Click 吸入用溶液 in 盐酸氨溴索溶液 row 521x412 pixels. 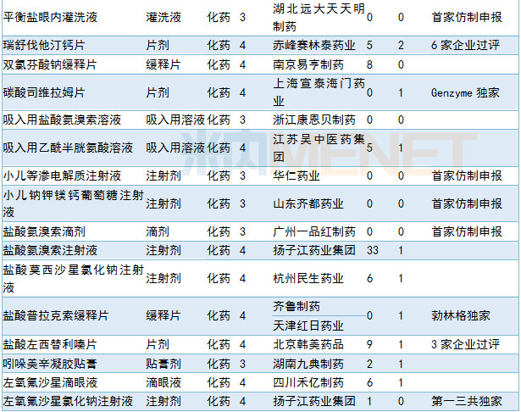175,120
